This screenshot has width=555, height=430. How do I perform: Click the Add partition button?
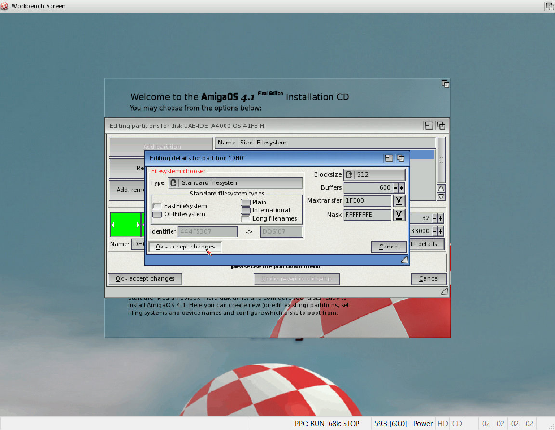pyautogui.click(x=161, y=146)
